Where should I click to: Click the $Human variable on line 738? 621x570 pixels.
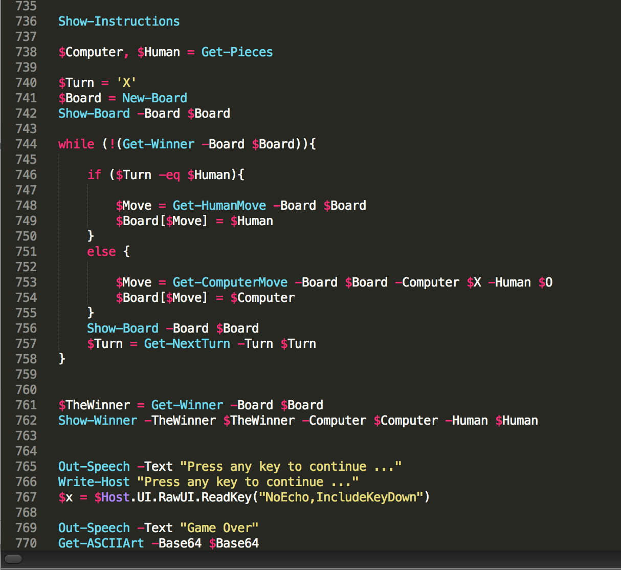tap(159, 52)
